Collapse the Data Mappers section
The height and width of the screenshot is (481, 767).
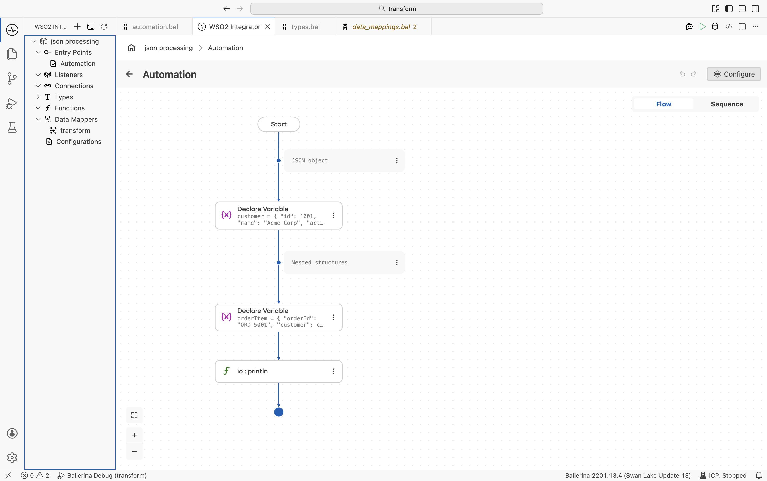click(38, 119)
